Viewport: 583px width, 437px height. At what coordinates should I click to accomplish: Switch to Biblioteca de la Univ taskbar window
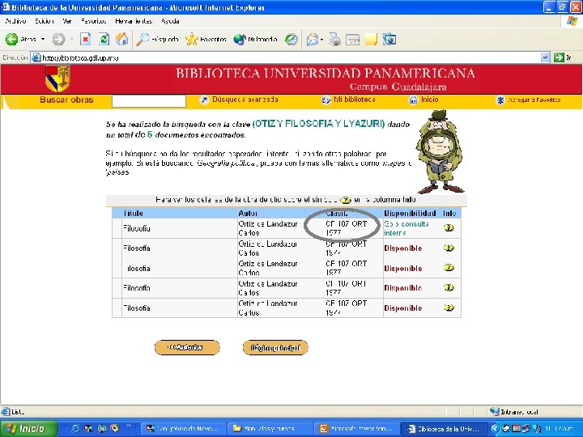[x=444, y=429]
